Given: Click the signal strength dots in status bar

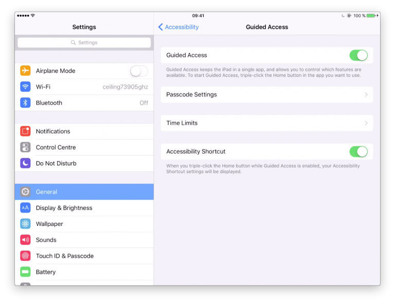Looking at the screenshot, I should coord(23,15).
